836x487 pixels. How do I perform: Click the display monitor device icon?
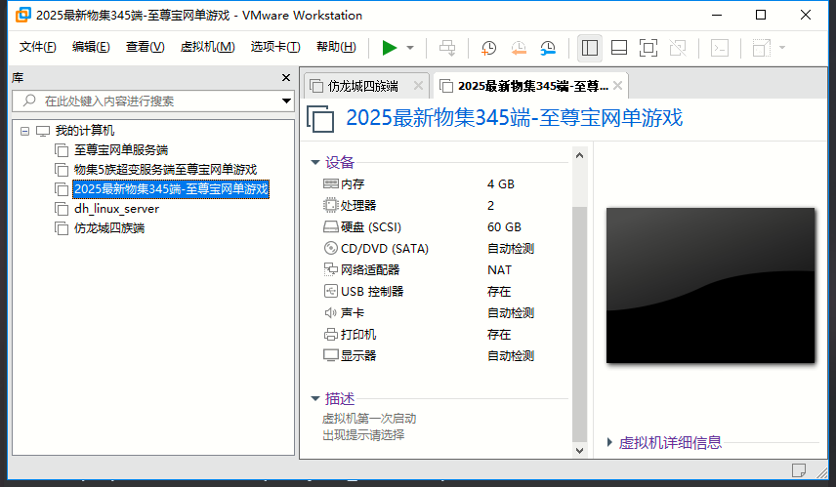(330, 355)
